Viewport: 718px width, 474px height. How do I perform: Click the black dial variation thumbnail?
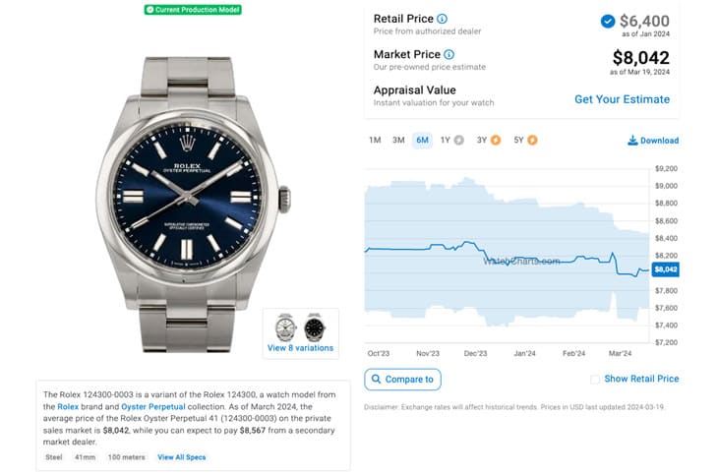tap(315, 327)
